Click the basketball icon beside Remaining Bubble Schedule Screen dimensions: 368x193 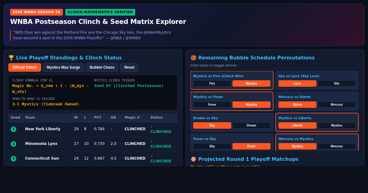tap(194, 58)
